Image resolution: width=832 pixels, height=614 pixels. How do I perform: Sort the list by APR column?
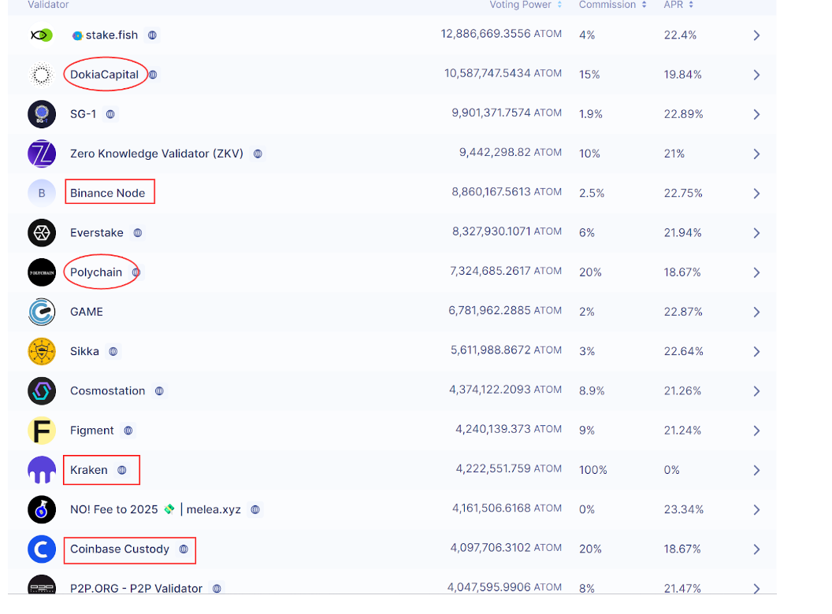point(678,5)
